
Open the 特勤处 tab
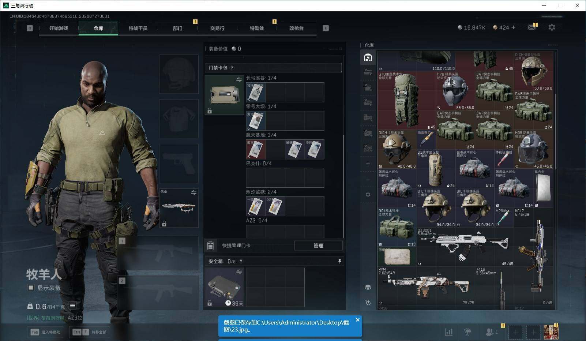point(257,28)
